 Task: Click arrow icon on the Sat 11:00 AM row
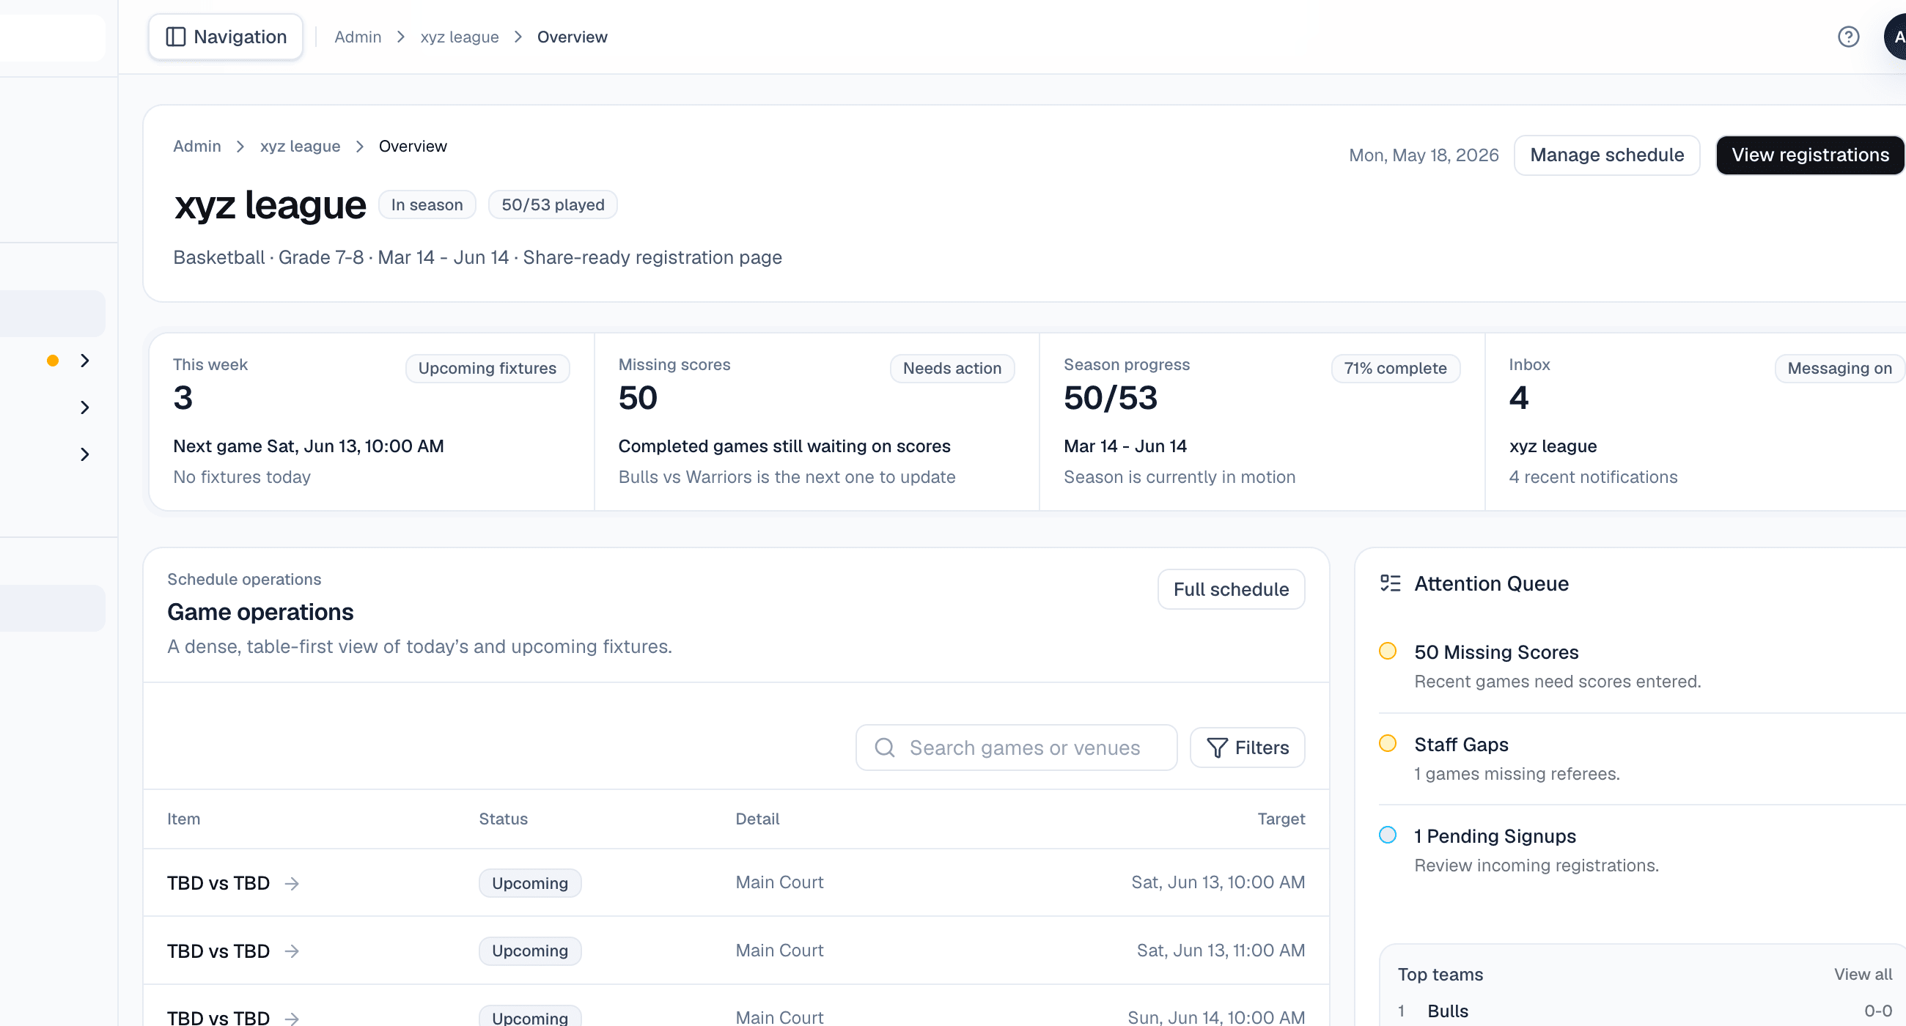point(292,951)
